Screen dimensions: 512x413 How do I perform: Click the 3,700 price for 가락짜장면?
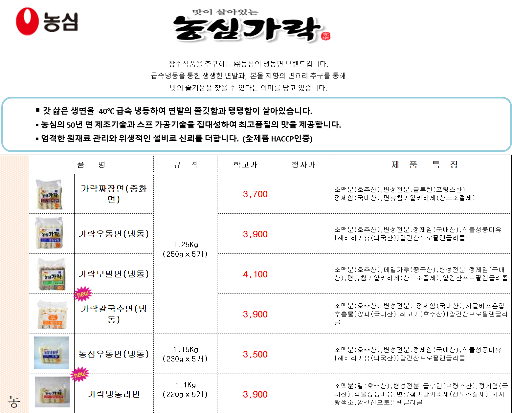255,194
